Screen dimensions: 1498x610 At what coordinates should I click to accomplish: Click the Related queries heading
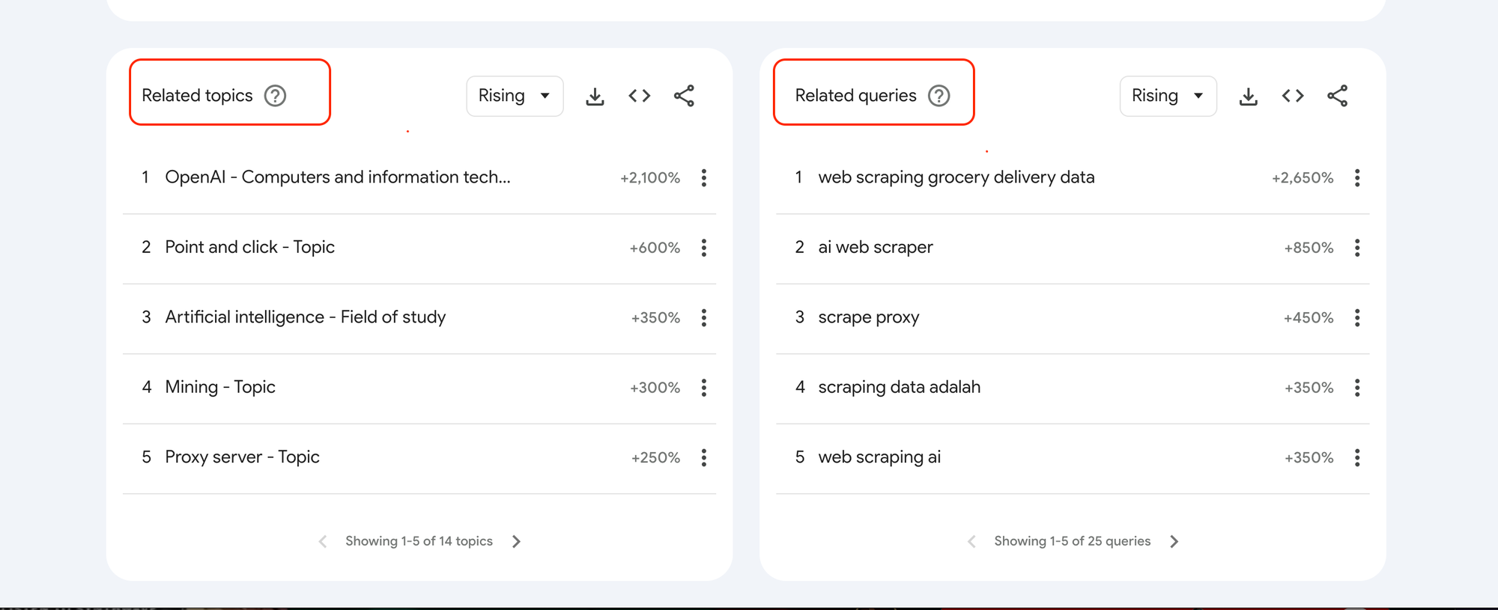tap(855, 96)
